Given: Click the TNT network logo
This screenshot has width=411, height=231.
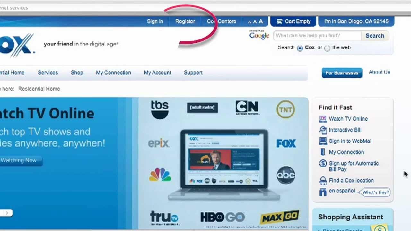Looking at the screenshot, I should pos(285,109).
